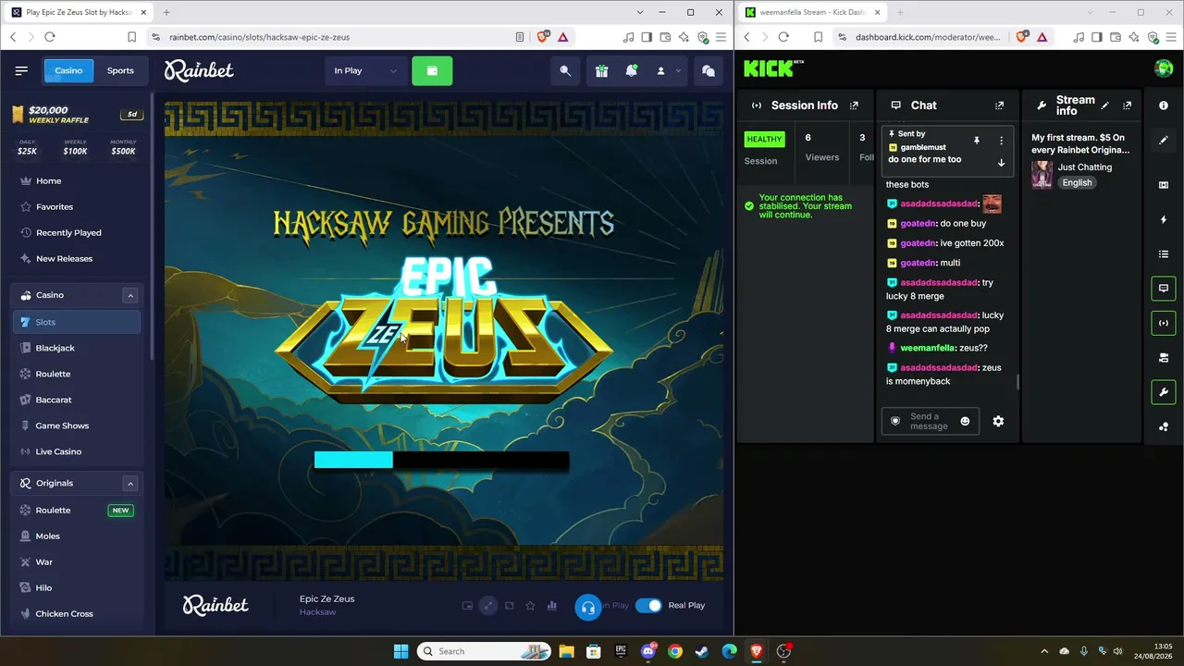Click the Send a message chat field
The width and height of the screenshot is (1184, 666).
point(930,421)
